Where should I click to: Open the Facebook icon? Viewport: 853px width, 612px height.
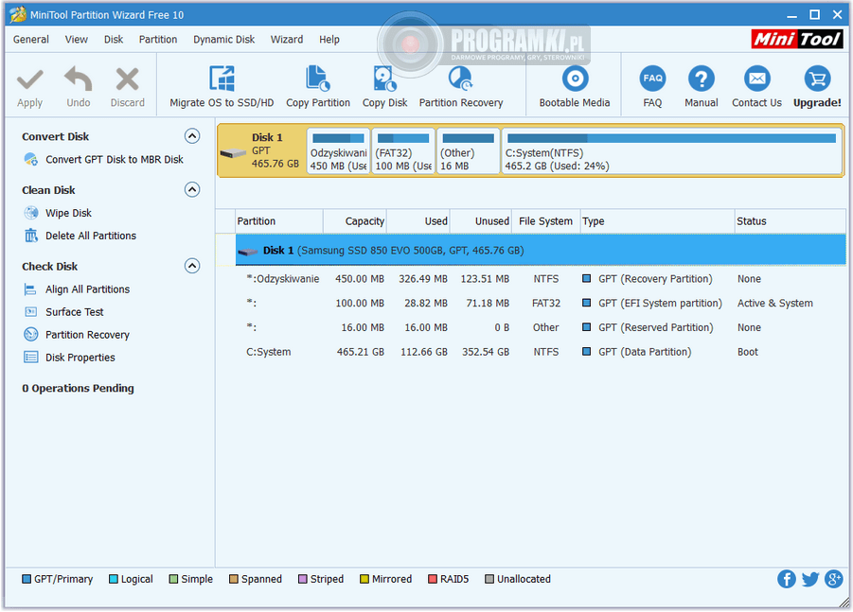[786, 580]
